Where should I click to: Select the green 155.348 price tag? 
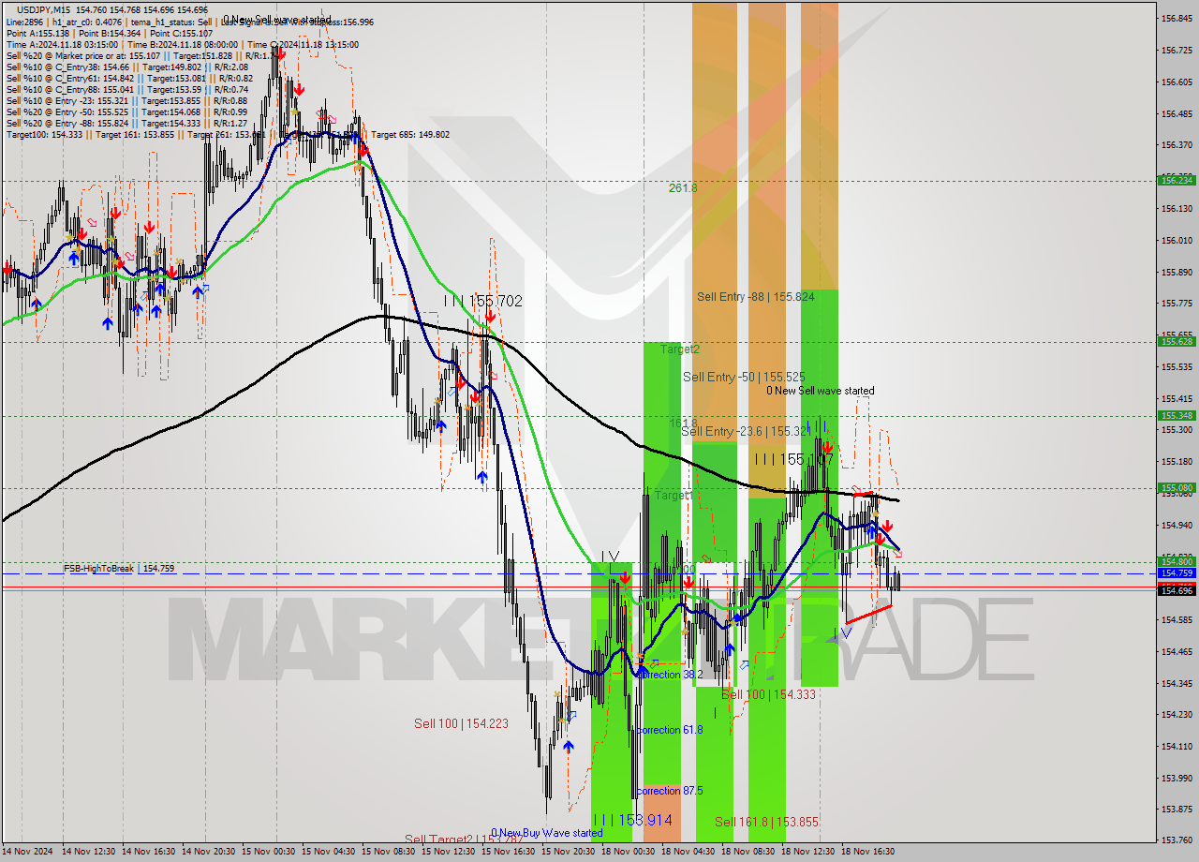pos(1177,415)
